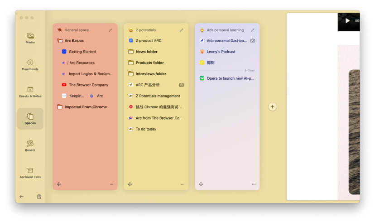This screenshot has width=375, height=223.
Task: Click the move handle of General space
Action: coord(59,184)
